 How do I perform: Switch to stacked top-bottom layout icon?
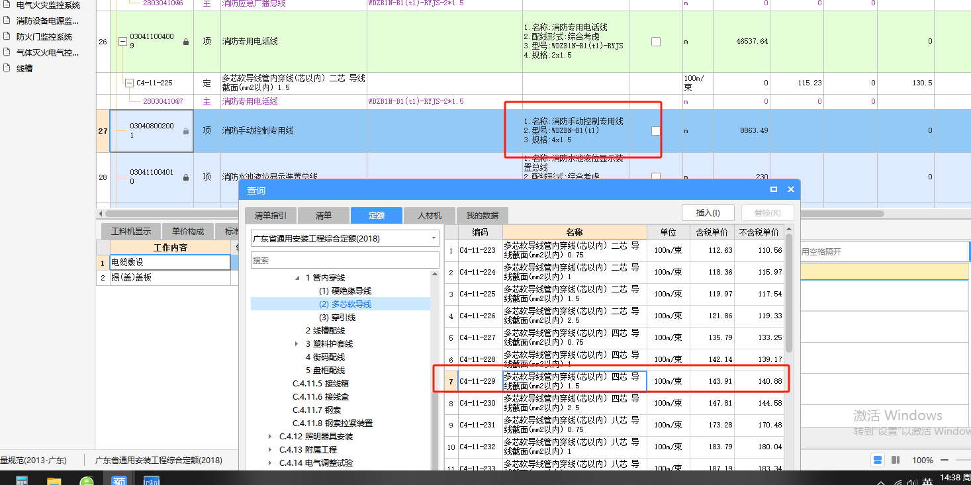878,460
